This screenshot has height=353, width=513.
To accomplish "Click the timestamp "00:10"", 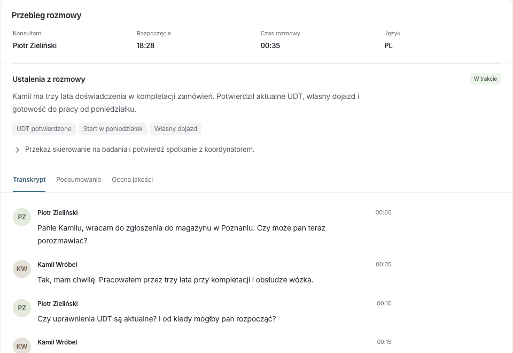I will click(384, 303).
